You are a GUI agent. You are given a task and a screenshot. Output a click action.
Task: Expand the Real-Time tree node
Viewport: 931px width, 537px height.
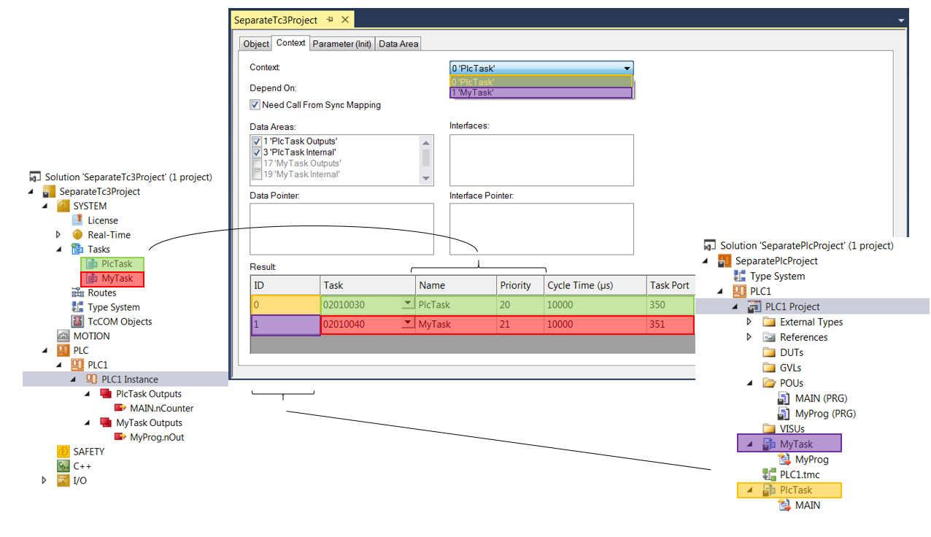(58, 235)
